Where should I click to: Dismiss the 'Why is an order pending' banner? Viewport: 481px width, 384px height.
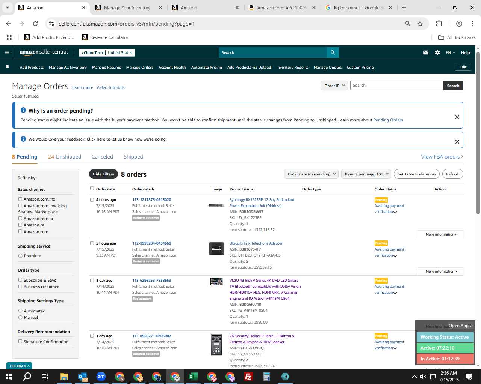coord(457,117)
